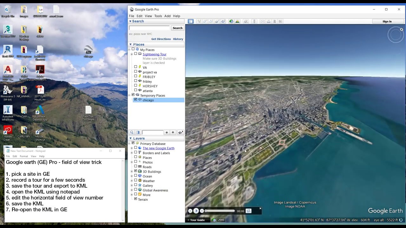Screen dimensions: 406x228
Task: Click the Save Image toolbar icon
Action: [275, 22]
